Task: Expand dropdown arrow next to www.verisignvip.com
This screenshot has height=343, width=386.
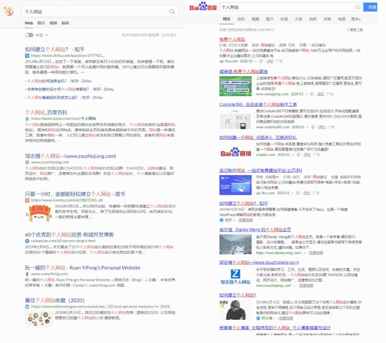Action: pyautogui.click(x=306, y=94)
